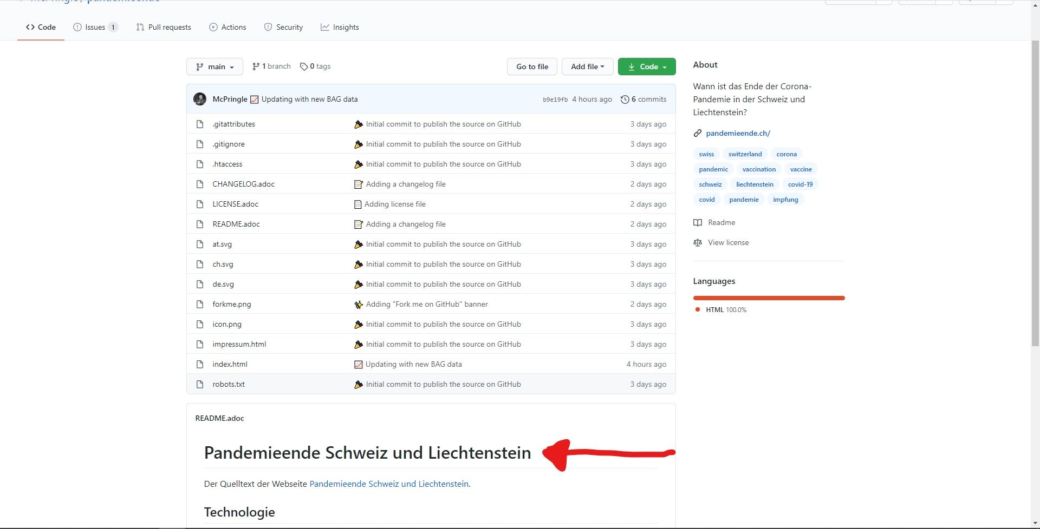Click the commits history clock icon
The image size is (1040, 529).
pos(625,100)
